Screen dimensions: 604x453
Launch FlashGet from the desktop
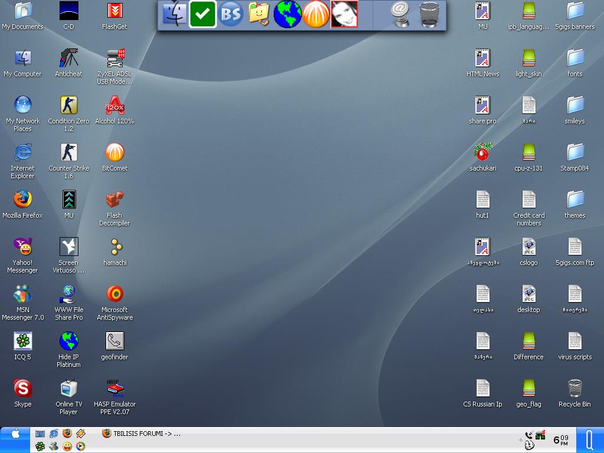pos(114,15)
